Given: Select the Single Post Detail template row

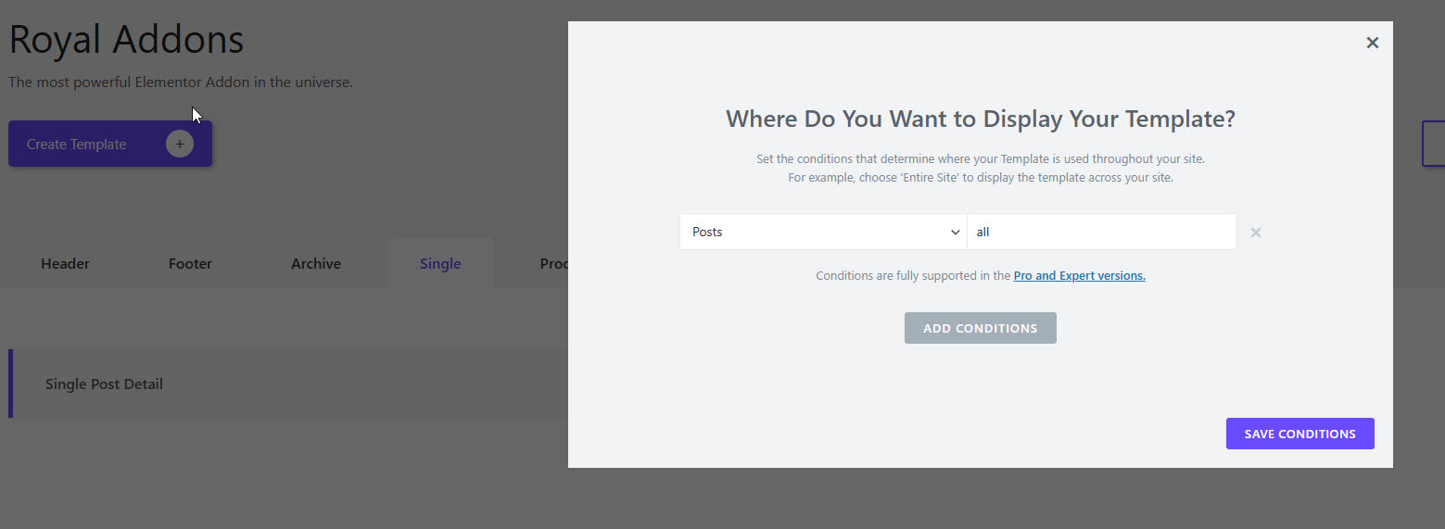Looking at the screenshot, I should pyautogui.click(x=104, y=384).
